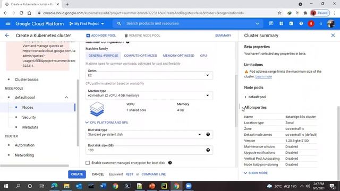Reload the page in Chrome
Viewport: 340px width, 191px height.
[x=21, y=13]
